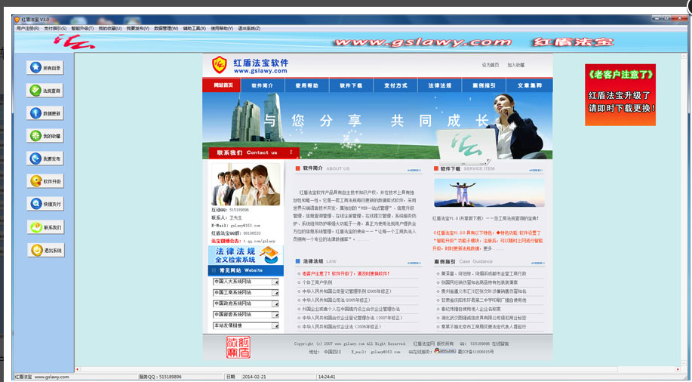Screen dimensions: 692x382
Task: Click the 设为首页 link
Action: point(491,65)
